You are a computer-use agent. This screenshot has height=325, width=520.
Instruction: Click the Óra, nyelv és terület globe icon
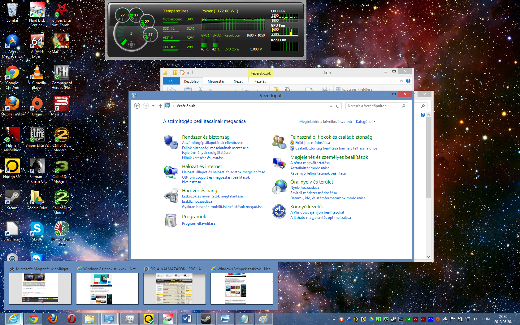(279, 187)
